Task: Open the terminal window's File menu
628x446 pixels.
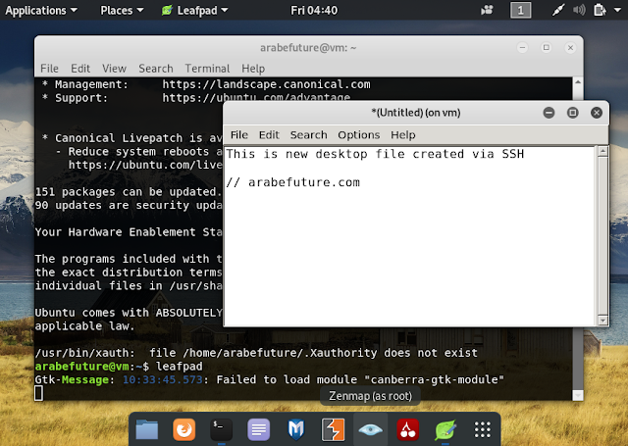Action: [49, 69]
